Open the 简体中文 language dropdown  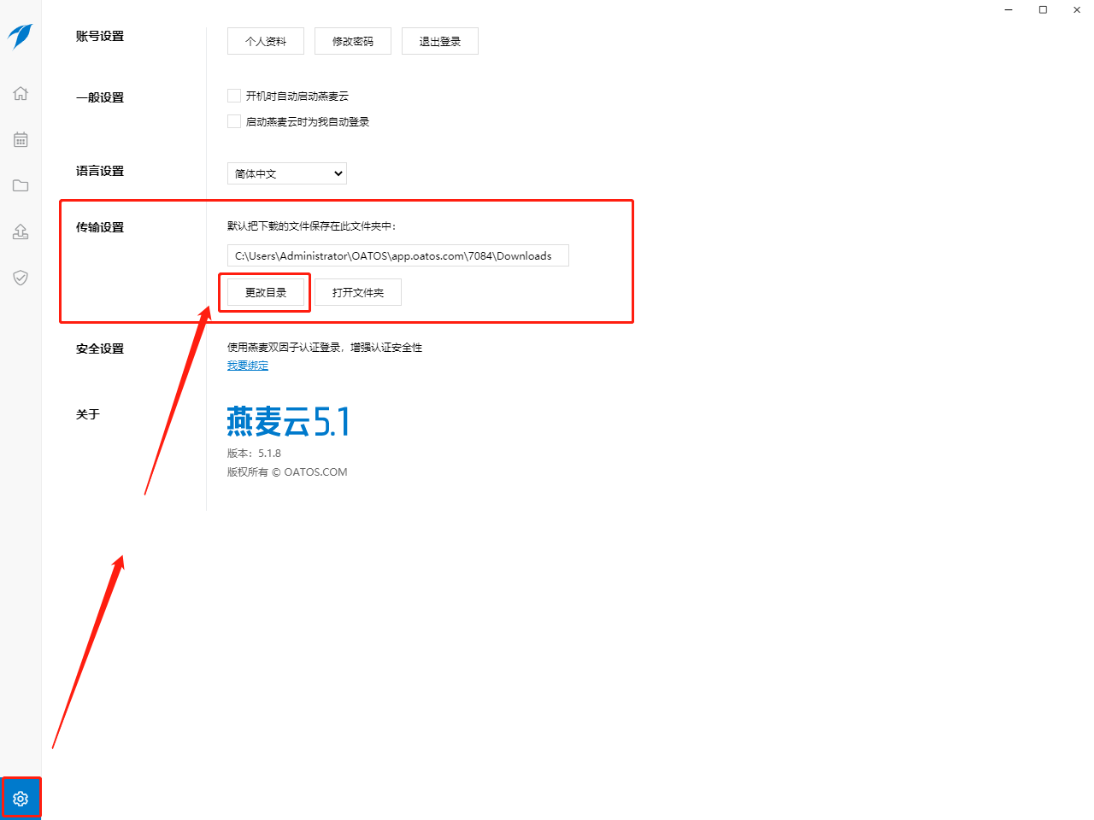coord(286,173)
